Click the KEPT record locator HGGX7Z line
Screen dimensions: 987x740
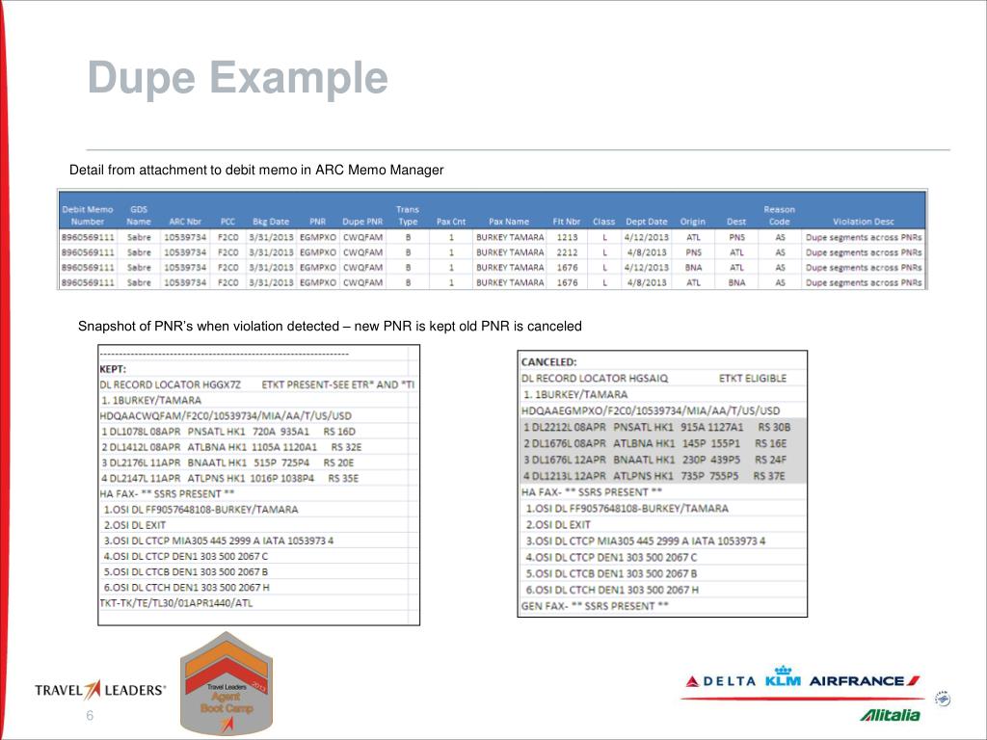pos(256,384)
